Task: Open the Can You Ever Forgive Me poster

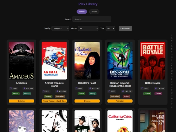Action: click(x=153, y=121)
